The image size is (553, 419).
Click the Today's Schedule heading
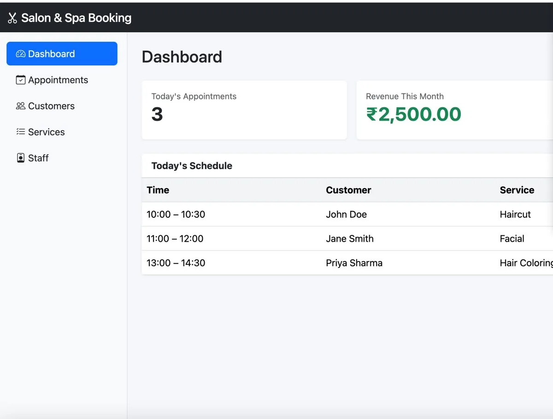[192, 166]
